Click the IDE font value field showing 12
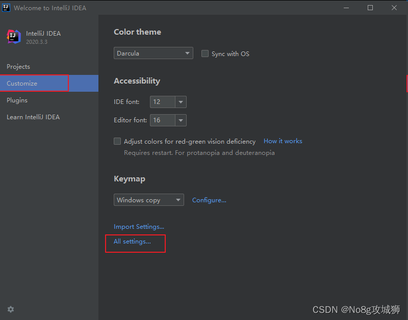The width and height of the screenshot is (408, 320). [163, 102]
